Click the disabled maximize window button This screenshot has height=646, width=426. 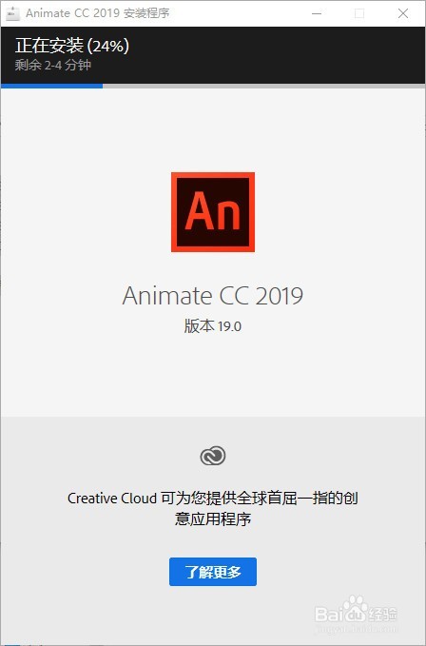point(359,13)
